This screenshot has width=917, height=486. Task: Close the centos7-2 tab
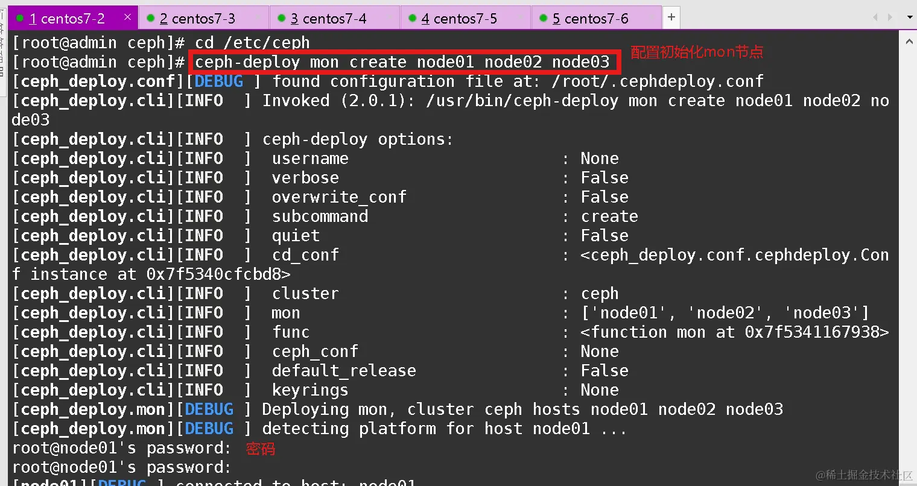coord(127,17)
